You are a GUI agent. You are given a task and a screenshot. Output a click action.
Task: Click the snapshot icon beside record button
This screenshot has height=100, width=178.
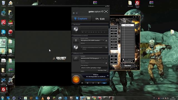[x=82, y=83]
